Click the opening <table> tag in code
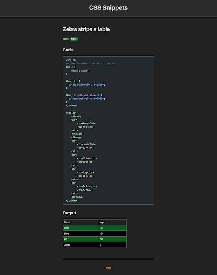 coord(71,113)
